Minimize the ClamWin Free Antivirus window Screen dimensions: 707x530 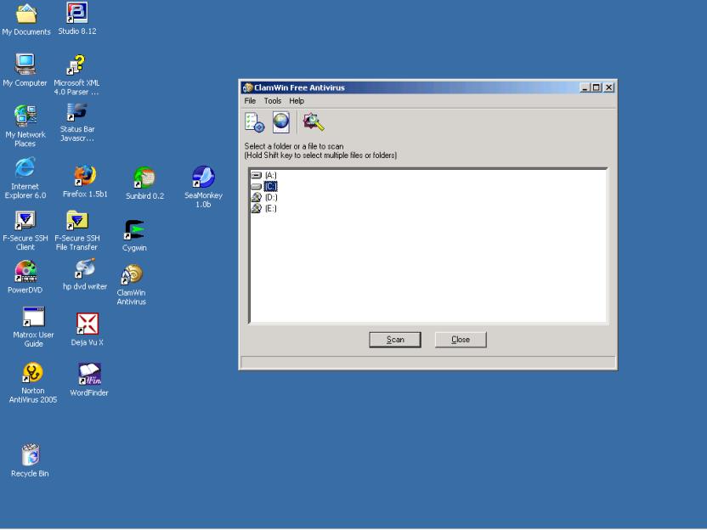(585, 87)
